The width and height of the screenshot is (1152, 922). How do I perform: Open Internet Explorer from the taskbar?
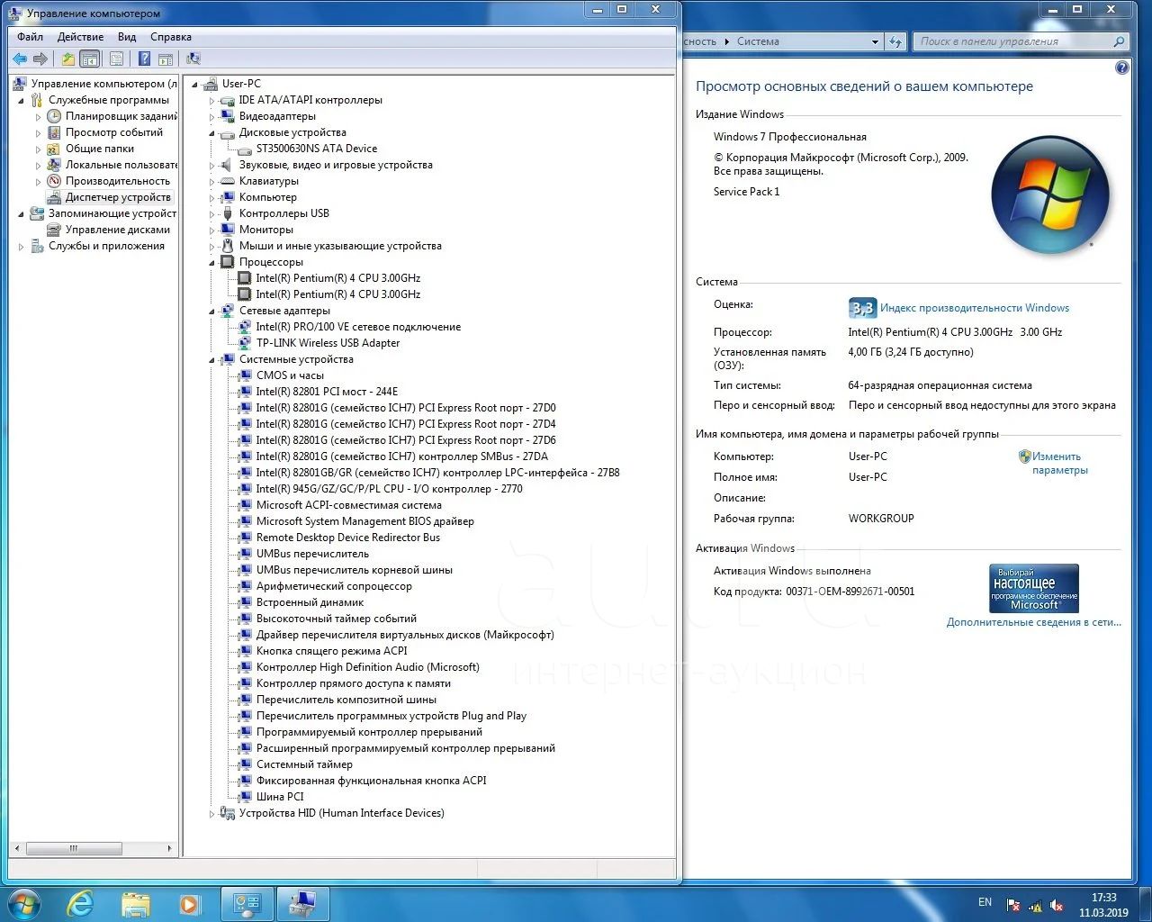81,903
